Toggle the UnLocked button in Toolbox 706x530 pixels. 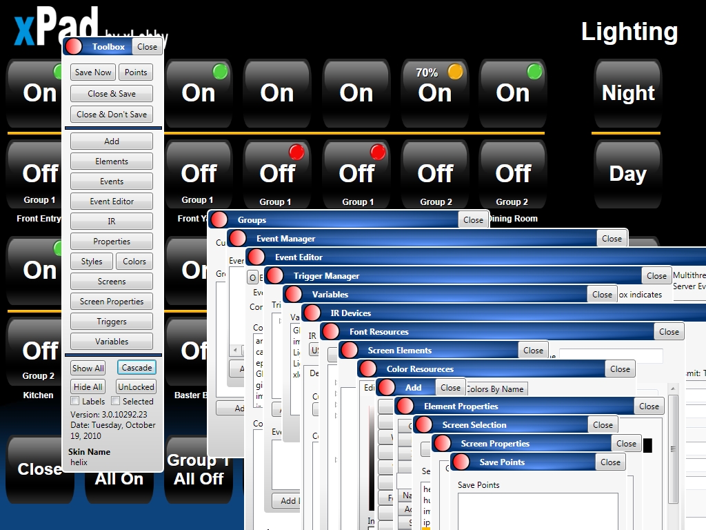(136, 386)
